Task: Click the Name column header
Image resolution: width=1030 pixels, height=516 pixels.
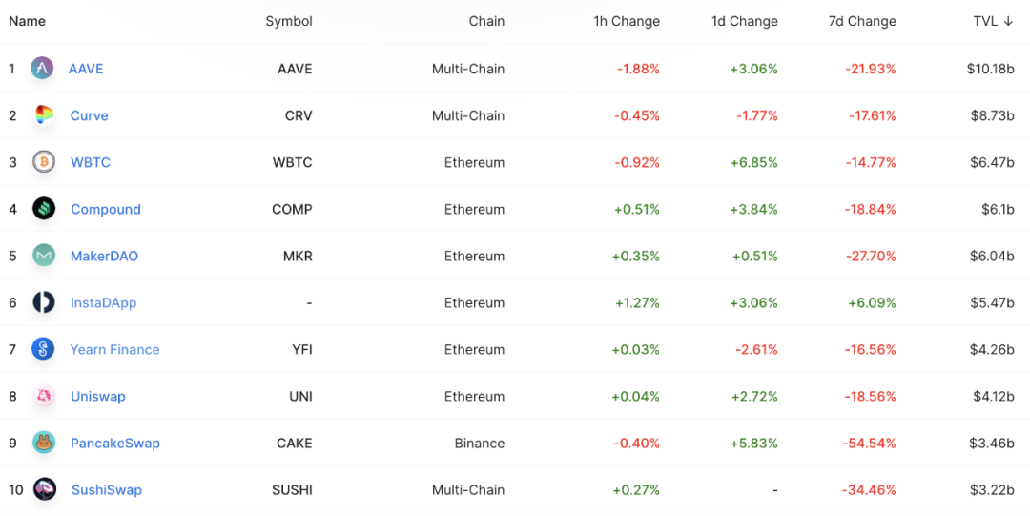Action: 28,21
